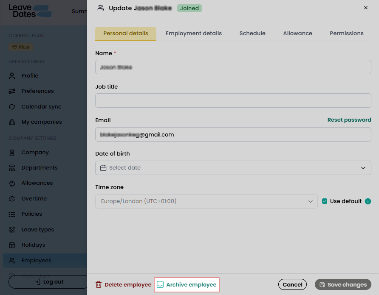Click into the Email input field

233,134
